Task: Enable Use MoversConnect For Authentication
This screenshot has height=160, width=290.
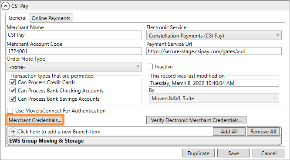Action: pyautogui.click(x=10, y=111)
